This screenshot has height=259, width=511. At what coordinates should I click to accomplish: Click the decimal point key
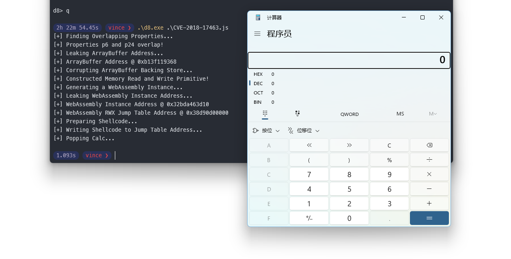(389, 218)
